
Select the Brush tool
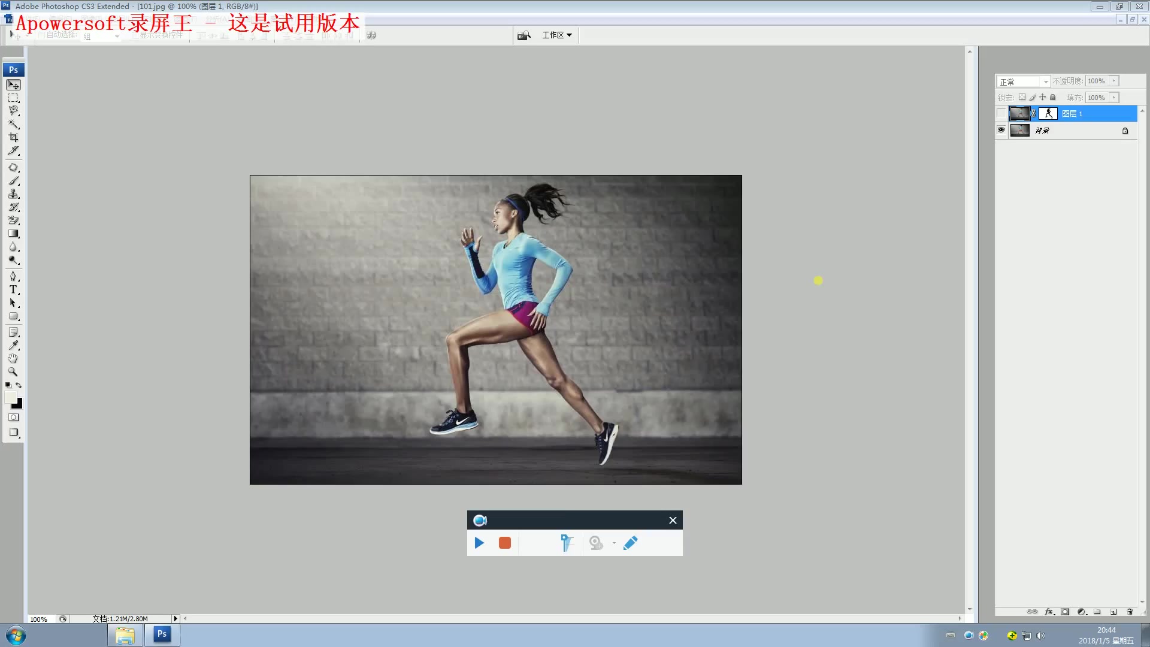[x=13, y=181]
